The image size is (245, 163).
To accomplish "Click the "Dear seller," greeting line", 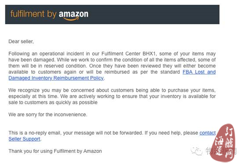I will 21,41.
